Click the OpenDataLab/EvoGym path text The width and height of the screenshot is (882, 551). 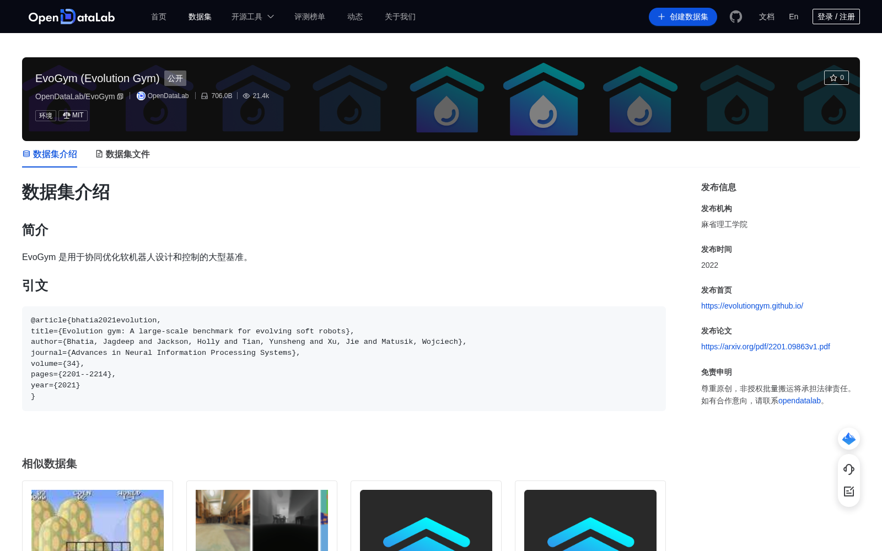75,96
